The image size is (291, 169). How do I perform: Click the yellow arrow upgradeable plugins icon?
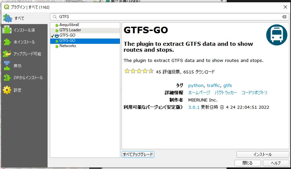(x=7, y=54)
